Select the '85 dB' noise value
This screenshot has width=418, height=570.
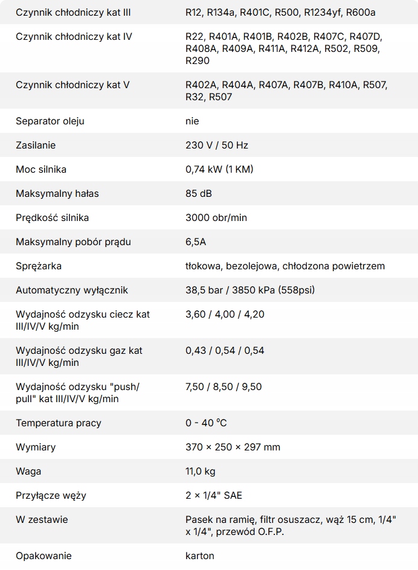(x=199, y=194)
